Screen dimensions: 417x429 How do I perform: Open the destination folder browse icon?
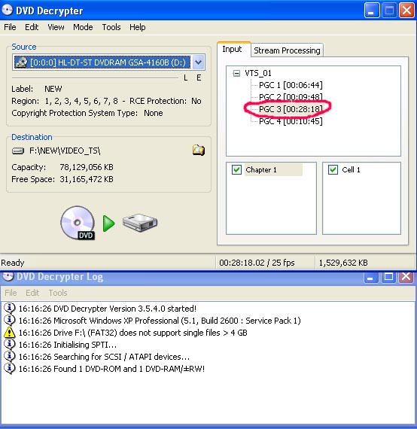pos(199,151)
